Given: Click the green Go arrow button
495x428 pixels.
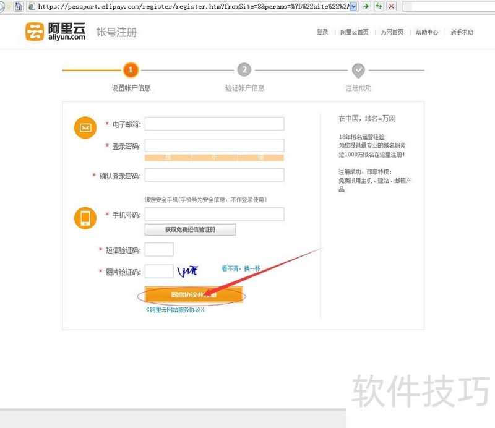Looking at the screenshot, I should point(366,6).
